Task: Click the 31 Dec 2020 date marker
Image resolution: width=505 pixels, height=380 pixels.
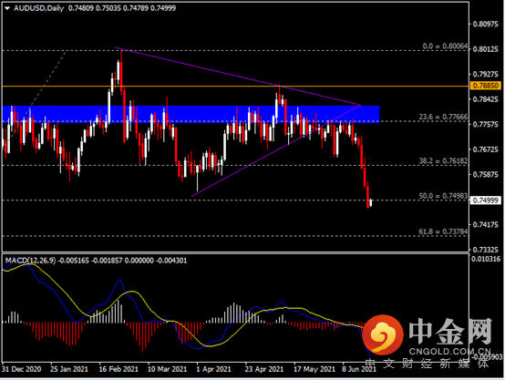Action: 22,369
